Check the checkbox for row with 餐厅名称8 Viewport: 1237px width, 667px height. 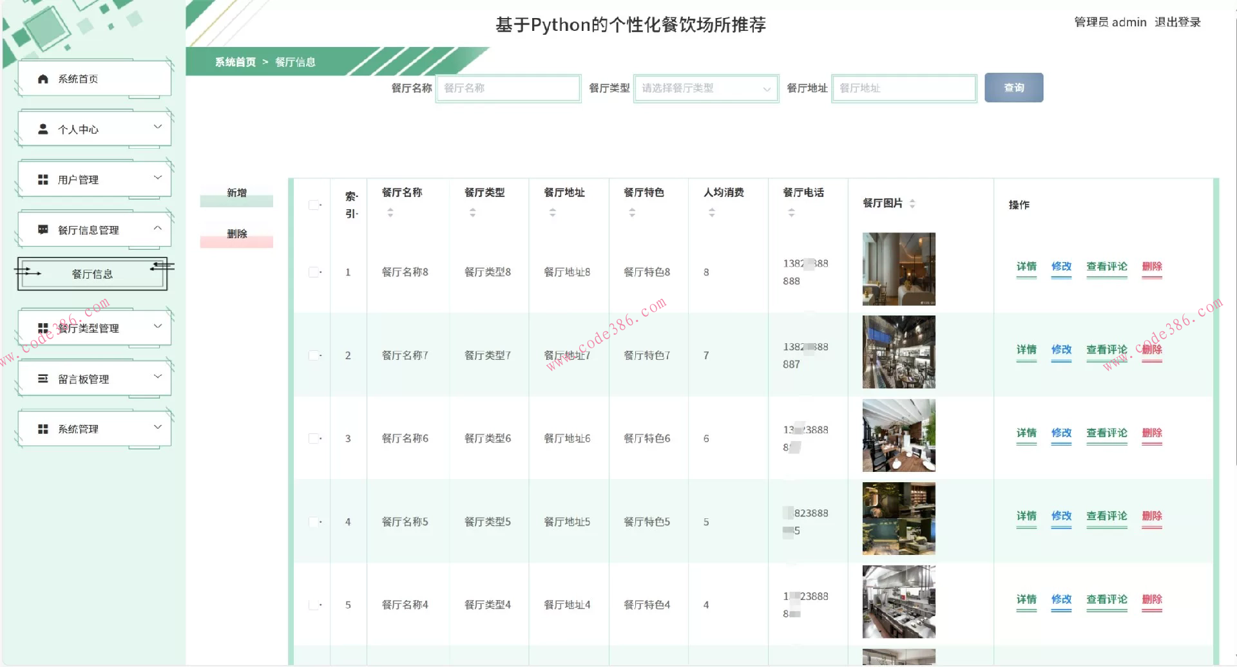314,272
